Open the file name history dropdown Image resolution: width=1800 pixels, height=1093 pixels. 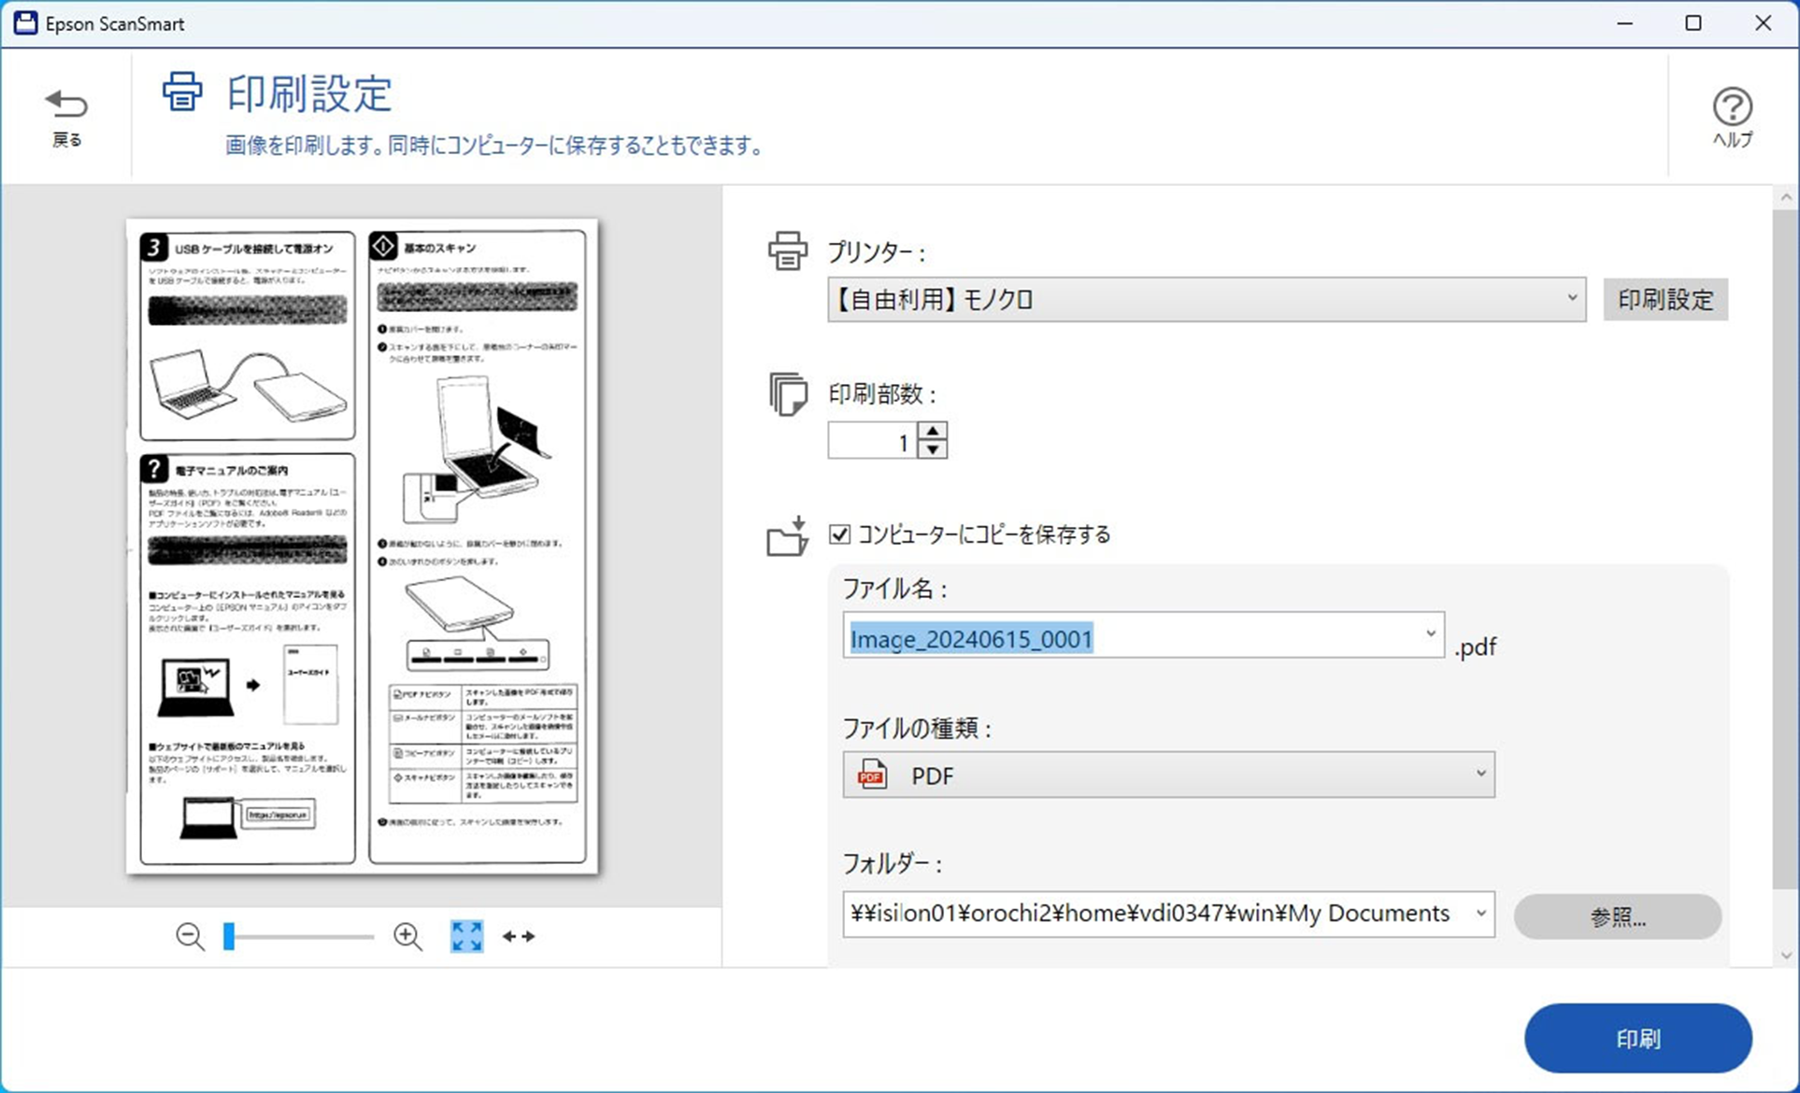pyautogui.click(x=1430, y=634)
